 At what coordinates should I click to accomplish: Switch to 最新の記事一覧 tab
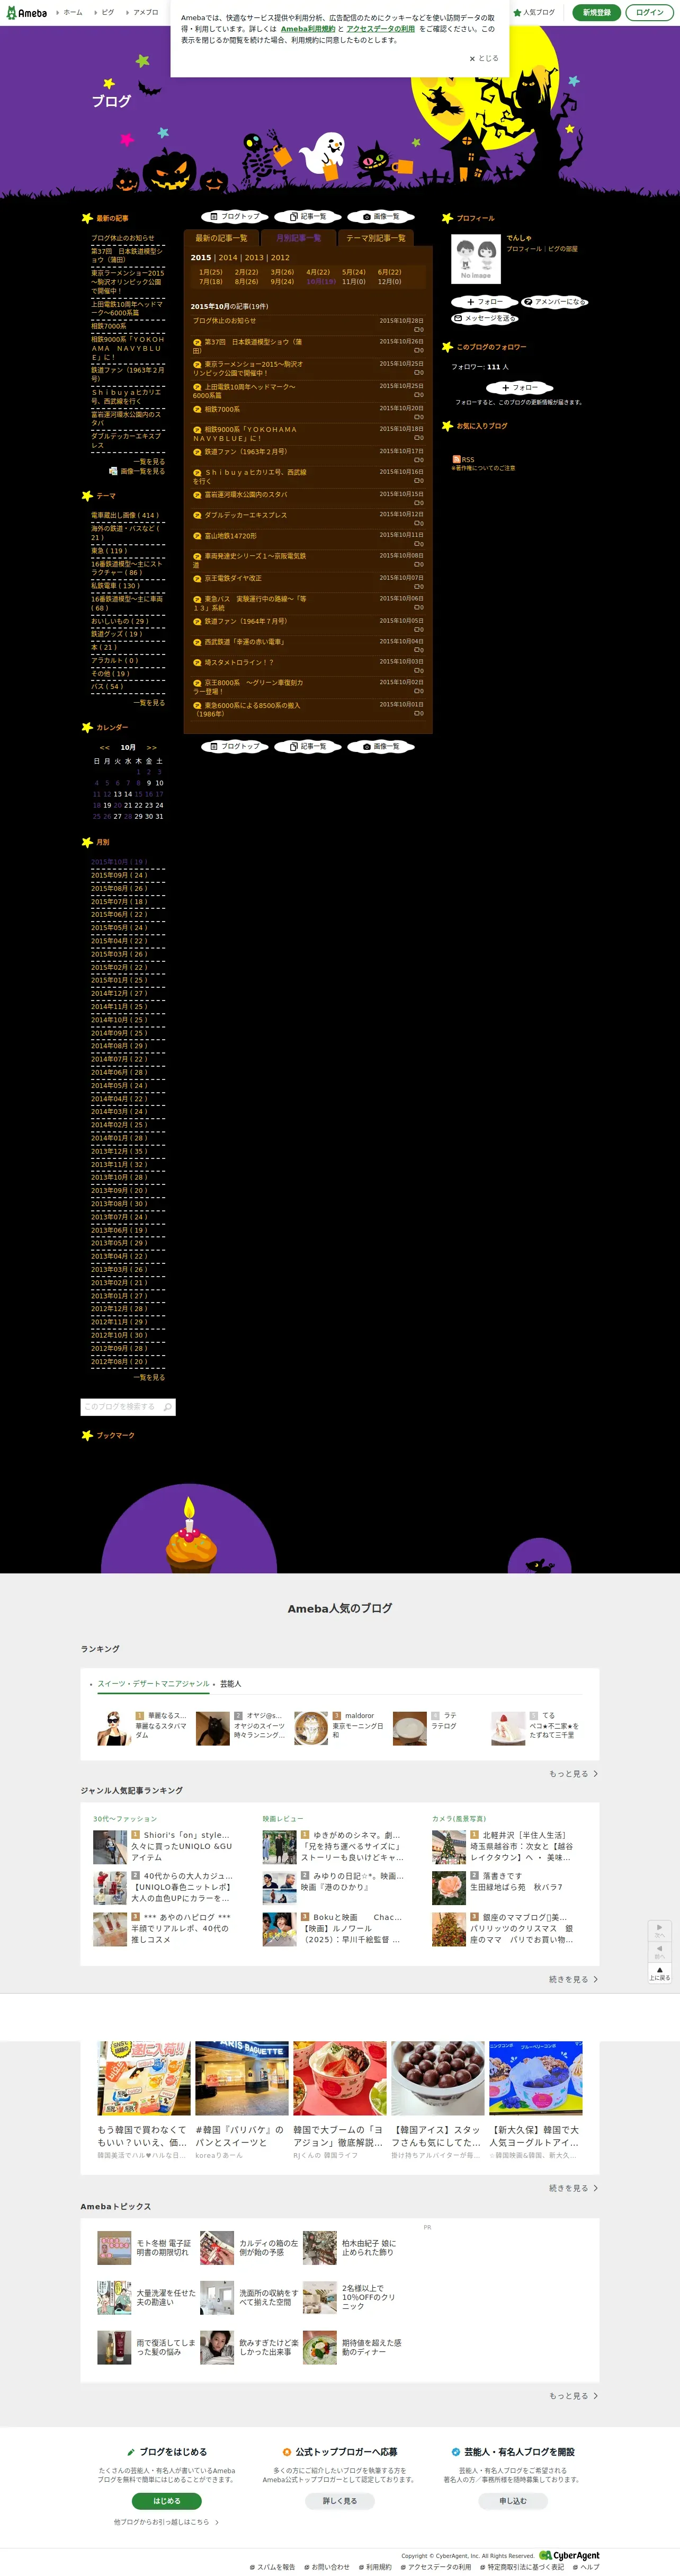pyautogui.click(x=221, y=238)
